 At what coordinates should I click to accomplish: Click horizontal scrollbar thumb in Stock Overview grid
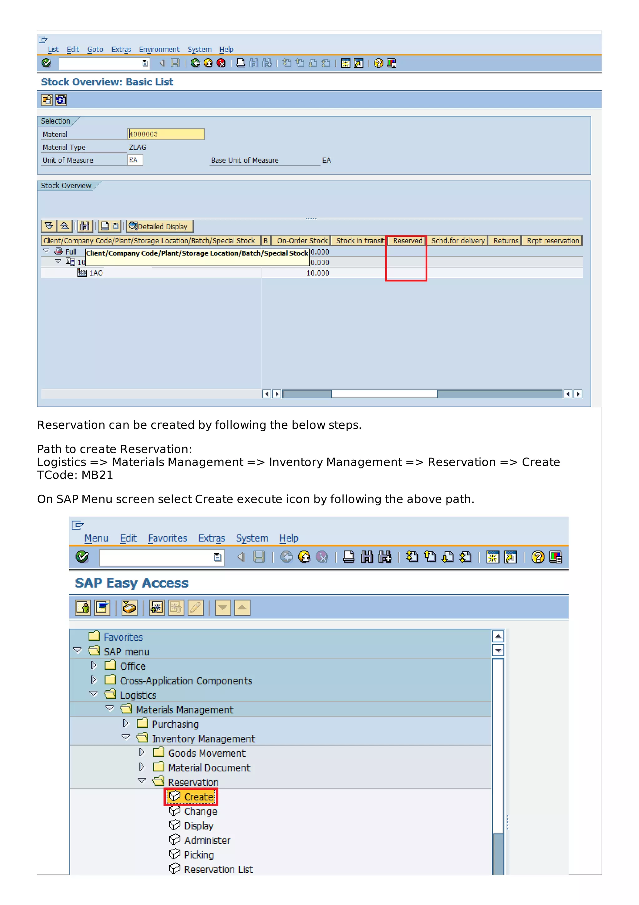384,394
